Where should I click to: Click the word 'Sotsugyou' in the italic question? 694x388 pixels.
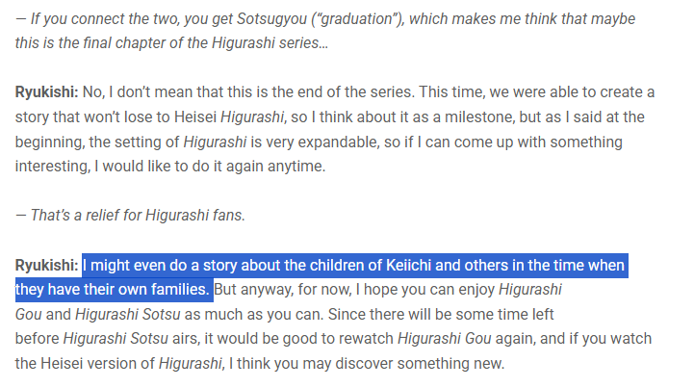coord(271,19)
